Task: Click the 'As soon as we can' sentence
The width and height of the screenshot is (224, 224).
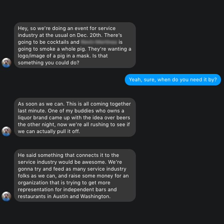Action: click(x=39, y=104)
